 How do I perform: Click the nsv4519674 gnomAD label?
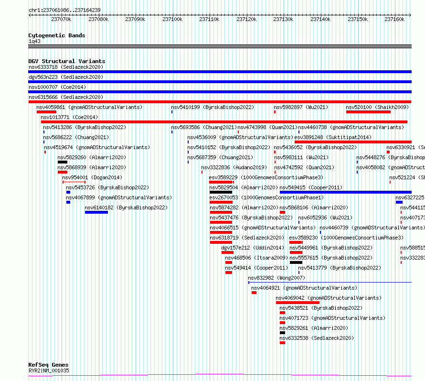click(97, 147)
